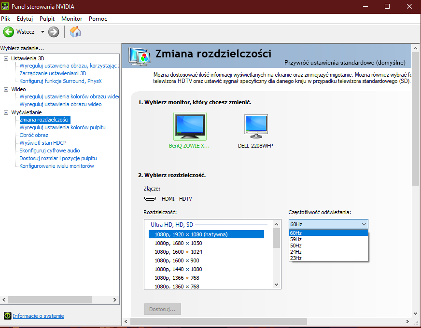The image size is (421, 328).
Task: Minimize the NVIDIA Control Panel window
Action: coord(365,6)
